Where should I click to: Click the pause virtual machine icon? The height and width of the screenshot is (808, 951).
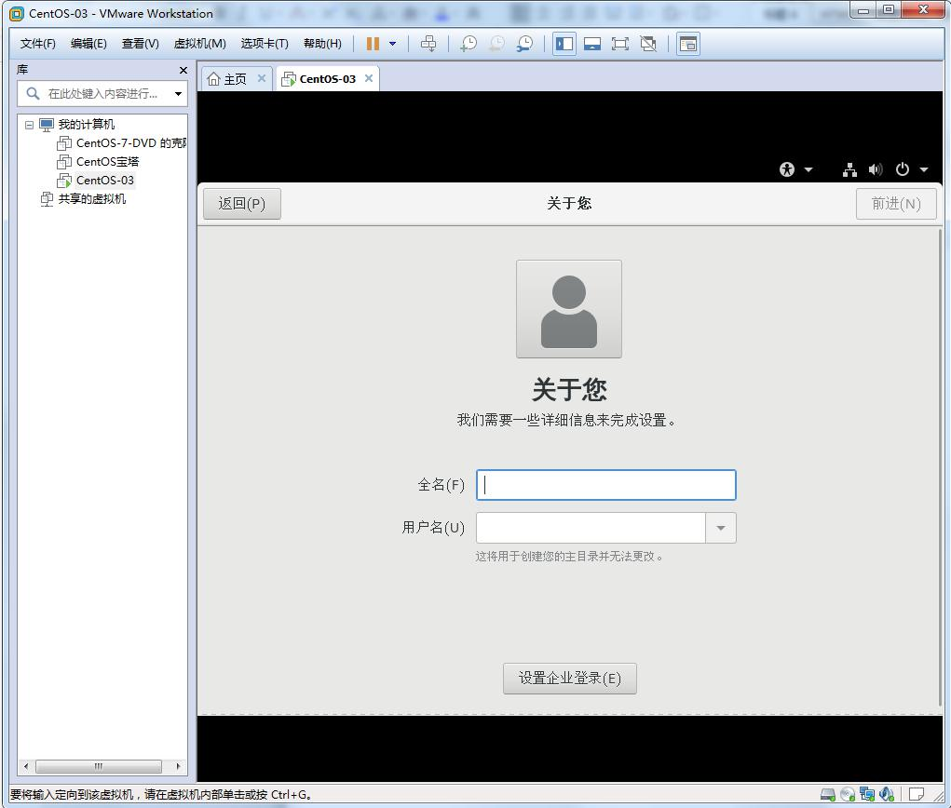tap(373, 44)
